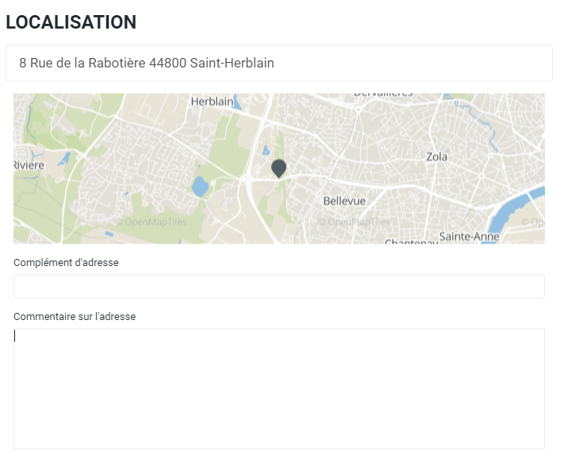Click inside the "Commentaire sur l'adresse" text area

(278, 388)
